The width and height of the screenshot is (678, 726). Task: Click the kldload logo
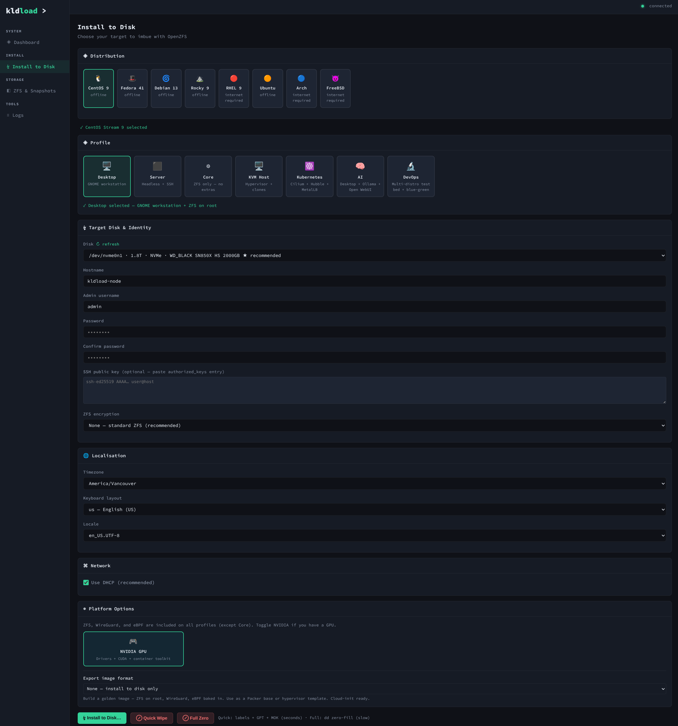[x=26, y=11]
